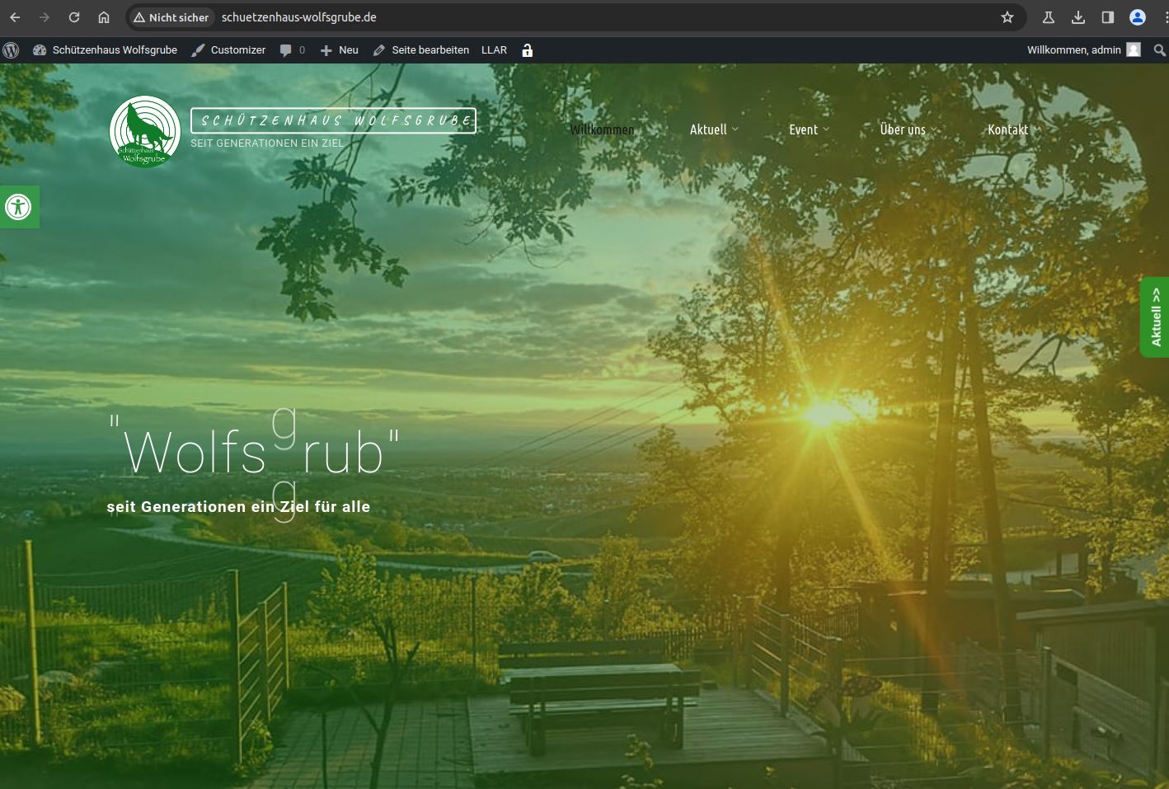Screen dimensions: 1169x789
Task: Go to the Willkommen nav page
Action: coord(602,129)
